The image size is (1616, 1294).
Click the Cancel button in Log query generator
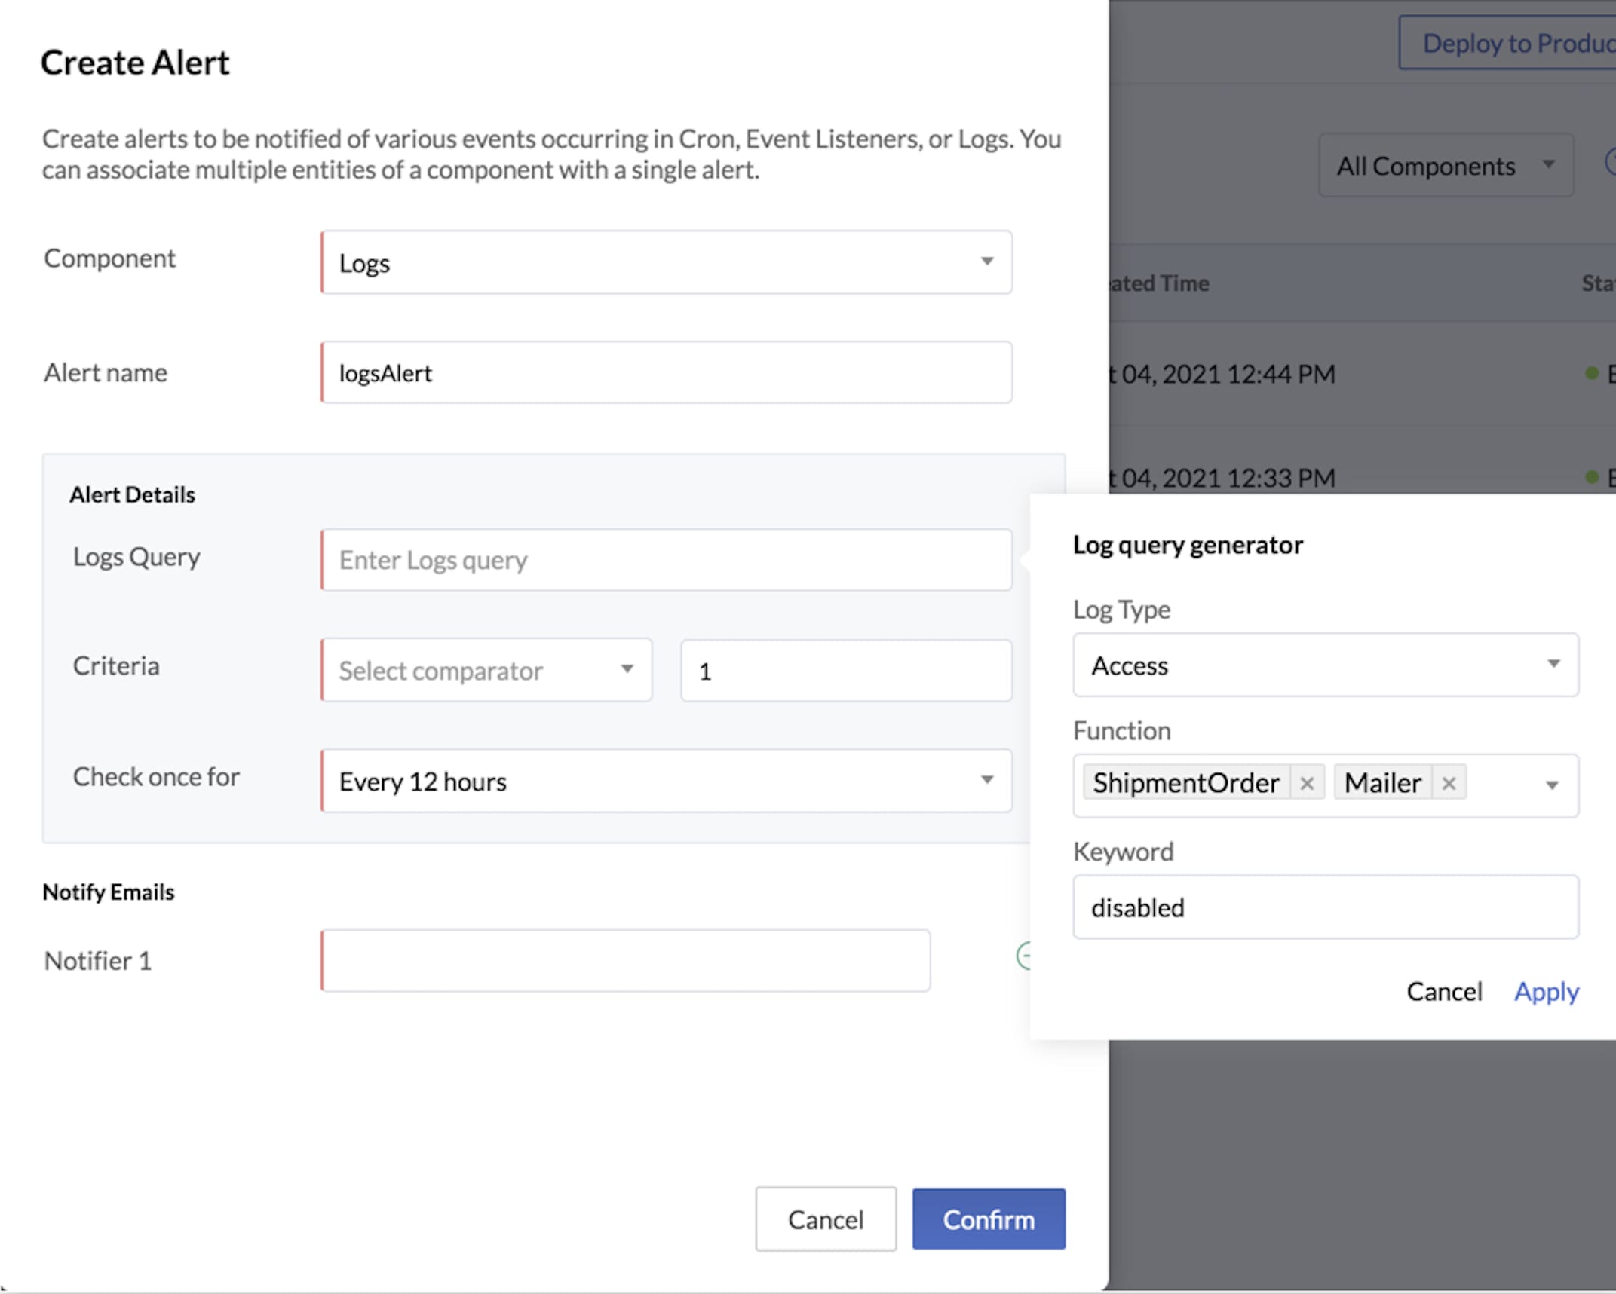pyautogui.click(x=1443, y=990)
